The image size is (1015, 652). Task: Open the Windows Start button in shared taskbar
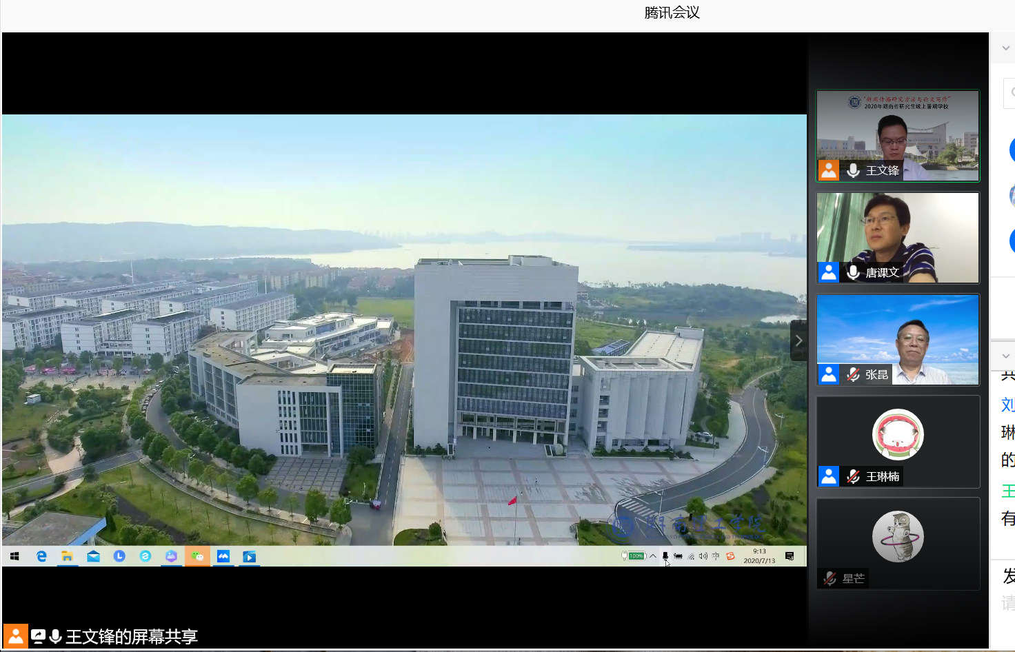click(14, 556)
